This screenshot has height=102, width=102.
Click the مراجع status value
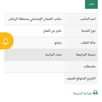click(58, 43)
